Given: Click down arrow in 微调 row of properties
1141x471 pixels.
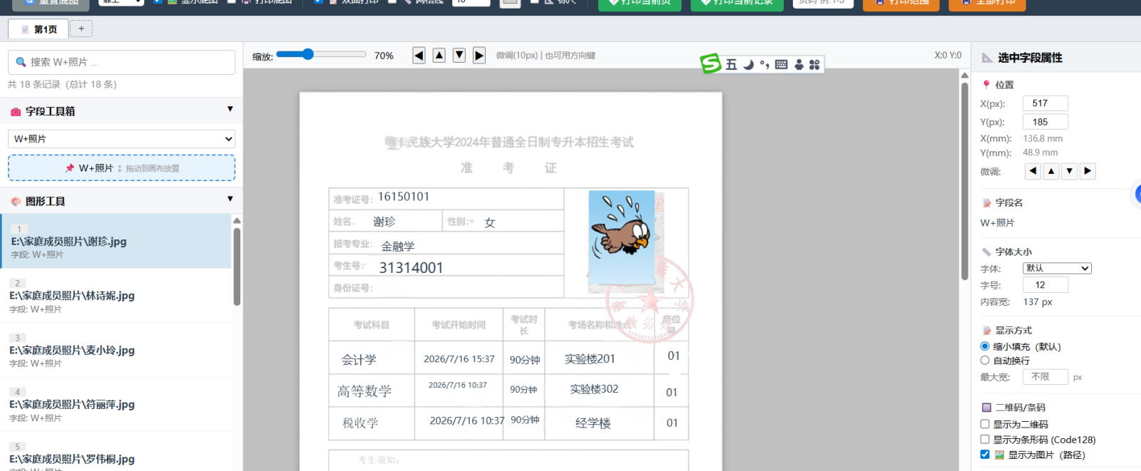Looking at the screenshot, I should click(1069, 171).
